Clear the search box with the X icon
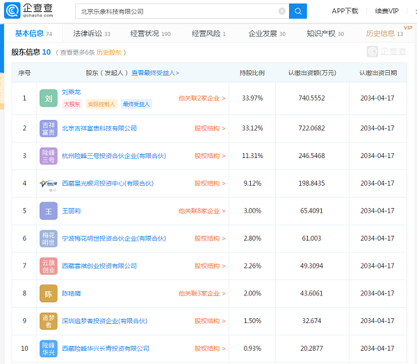The width and height of the screenshot is (417, 364). pyautogui.click(x=281, y=11)
